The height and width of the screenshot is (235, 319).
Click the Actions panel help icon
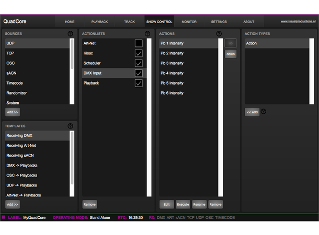click(219, 33)
